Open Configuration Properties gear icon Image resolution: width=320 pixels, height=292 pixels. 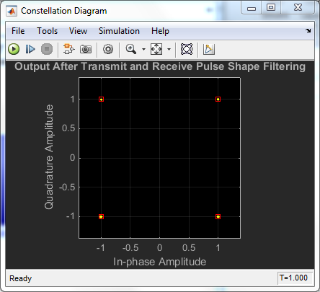click(x=108, y=49)
